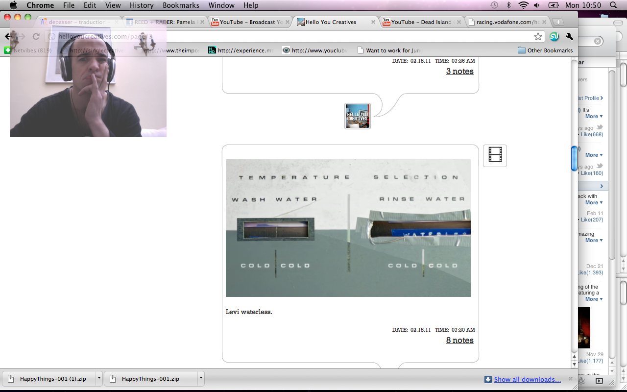Click Show all downloads link

(527, 379)
